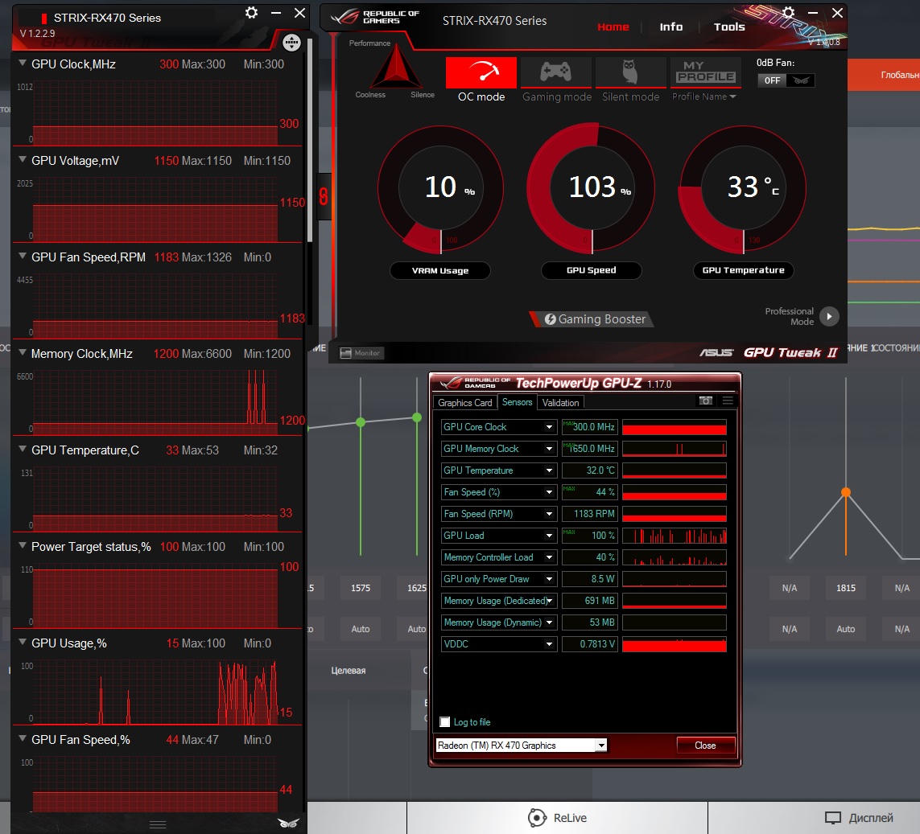Viewport: 920px width, 834px height.
Task: Switch to Tools tab in GPU Tweak
Action: coord(729,27)
